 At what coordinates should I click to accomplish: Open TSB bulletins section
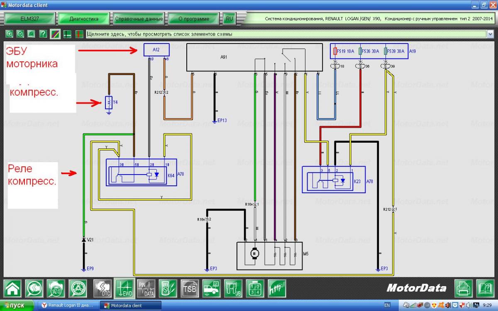[x=190, y=288]
